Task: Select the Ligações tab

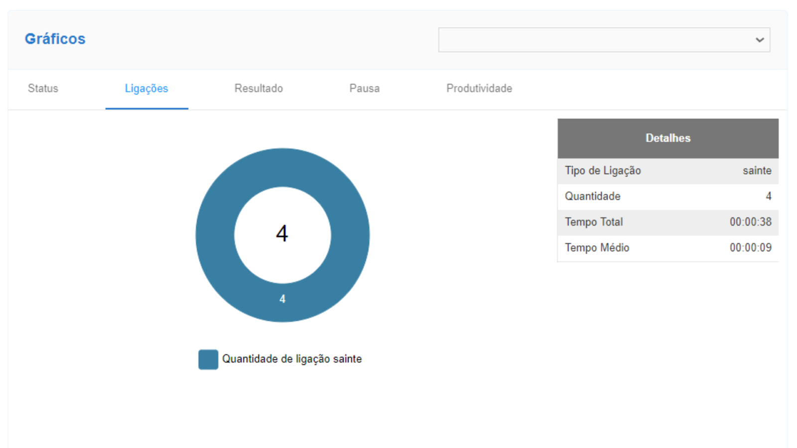Action: tap(146, 89)
